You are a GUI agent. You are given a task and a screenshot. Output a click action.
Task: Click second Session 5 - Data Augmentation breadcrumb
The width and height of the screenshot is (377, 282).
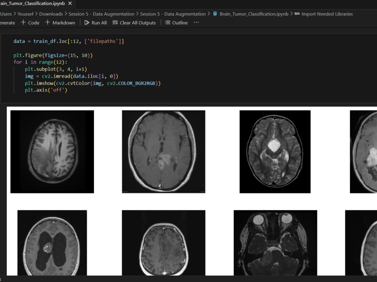pos(173,14)
